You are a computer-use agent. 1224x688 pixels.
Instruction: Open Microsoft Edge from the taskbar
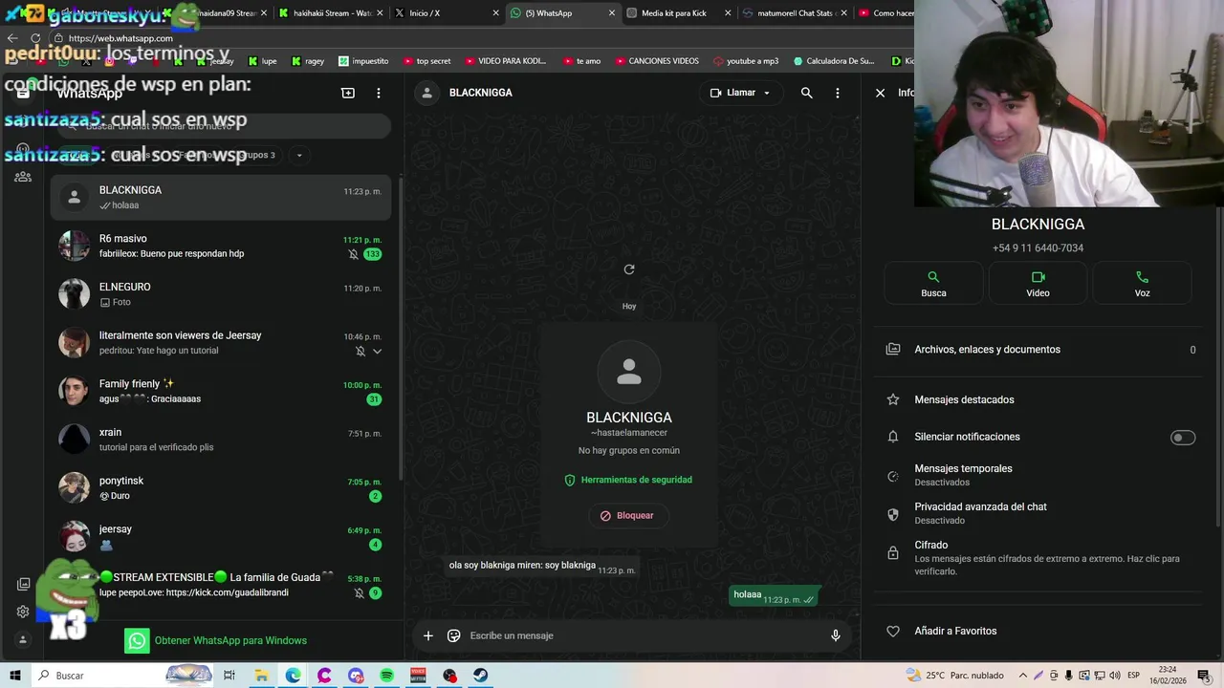click(293, 676)
